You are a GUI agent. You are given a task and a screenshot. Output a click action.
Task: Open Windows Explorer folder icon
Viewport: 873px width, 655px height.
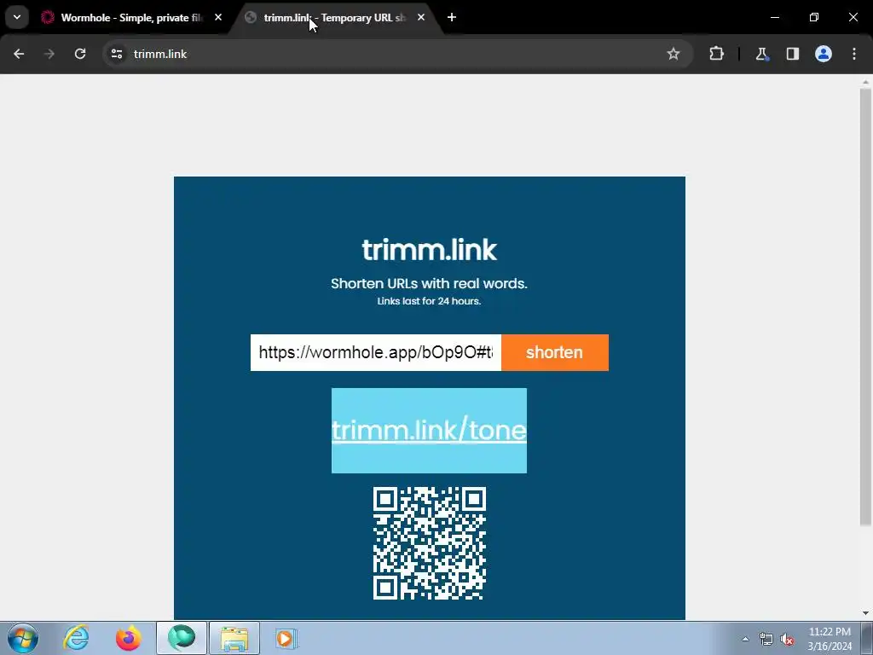pos(234,638)
